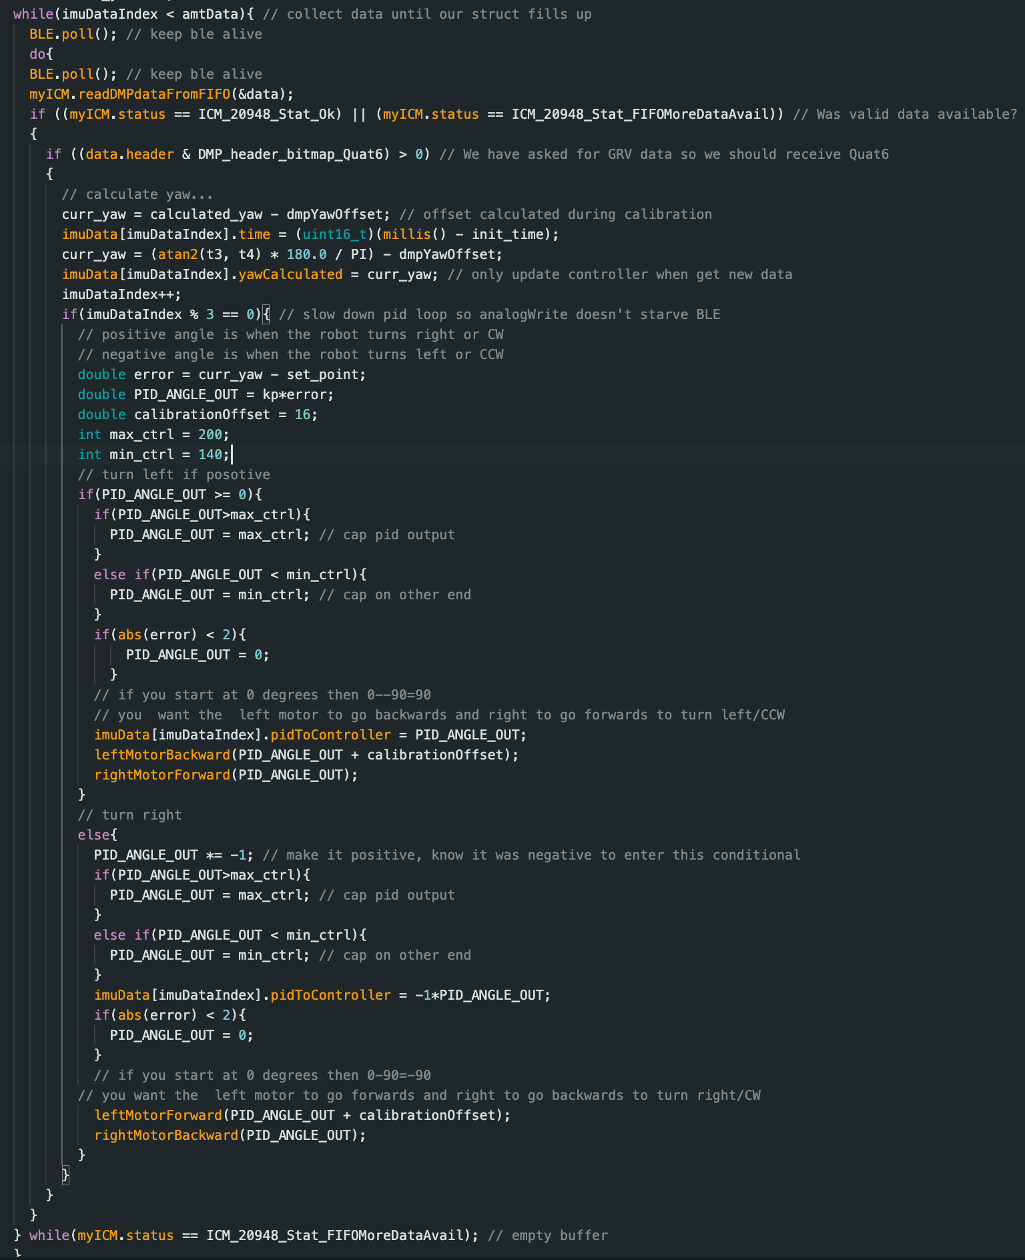Click the highlighted closing brace of modulo if-block
1025x1260 pixels.
click(x=65, y=1175)
